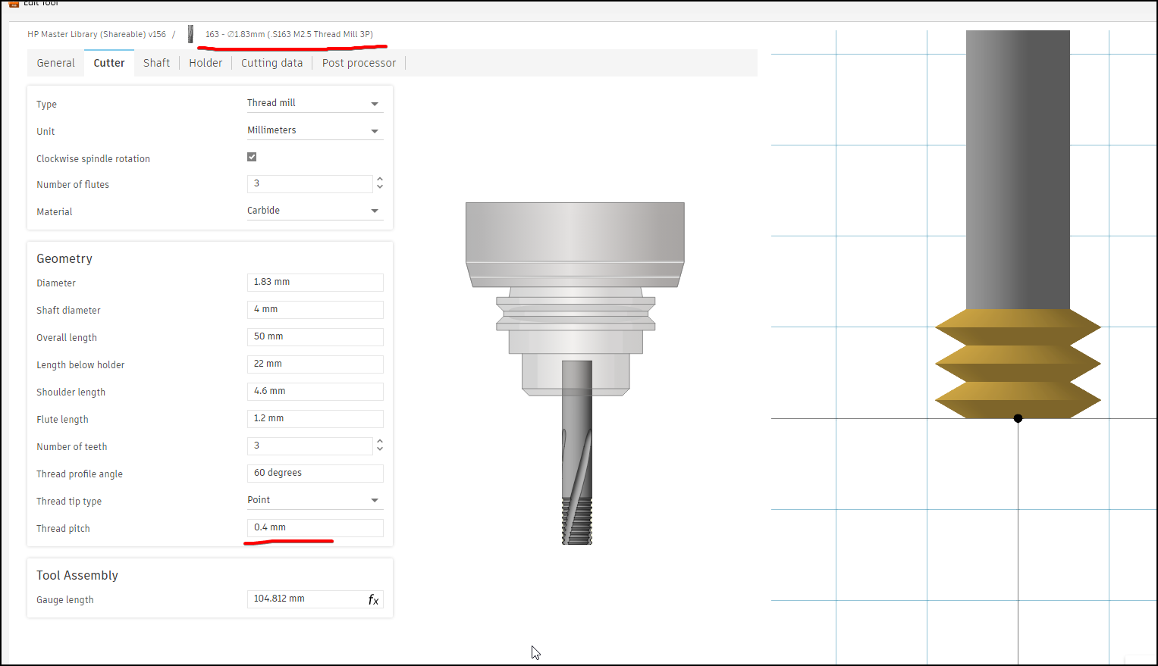Screen dimensions: 1158x666
Task: Open the Cutting data tab
Action: click(271, 63)
